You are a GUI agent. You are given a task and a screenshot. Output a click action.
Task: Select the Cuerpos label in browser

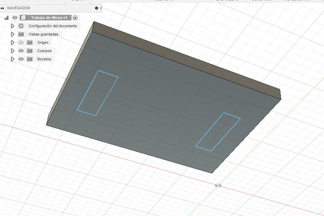pos(44,51)
